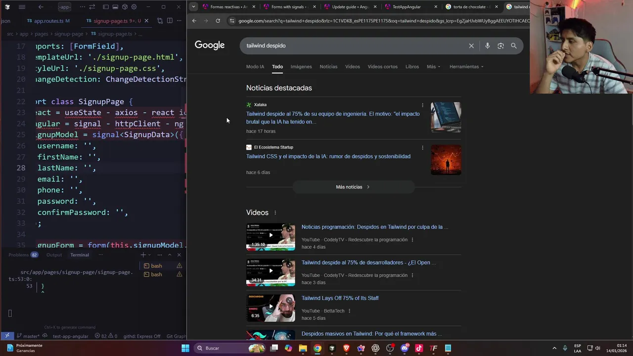The height and width of the screenshot is (356, 633).
Task: Select the Terminal panel tab
Action: [x=79, y=255]
